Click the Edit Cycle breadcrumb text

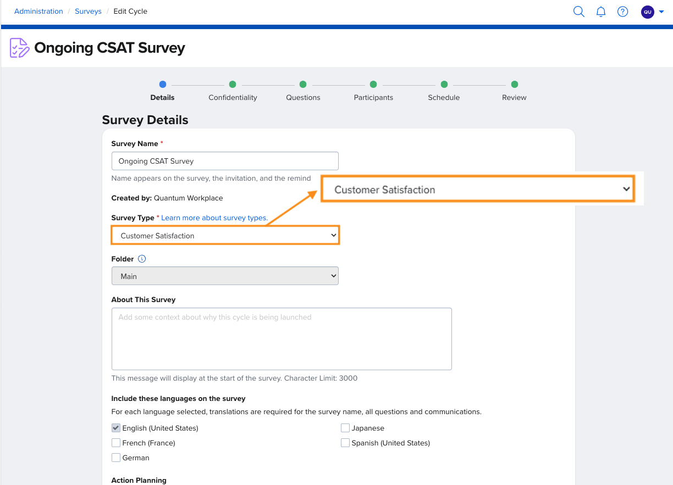(x=130, y=11)
